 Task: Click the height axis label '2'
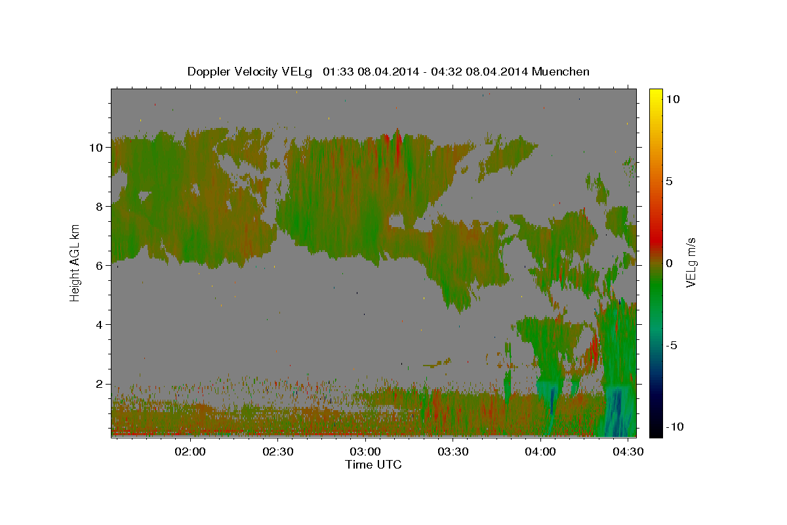(x=100, y=384)
